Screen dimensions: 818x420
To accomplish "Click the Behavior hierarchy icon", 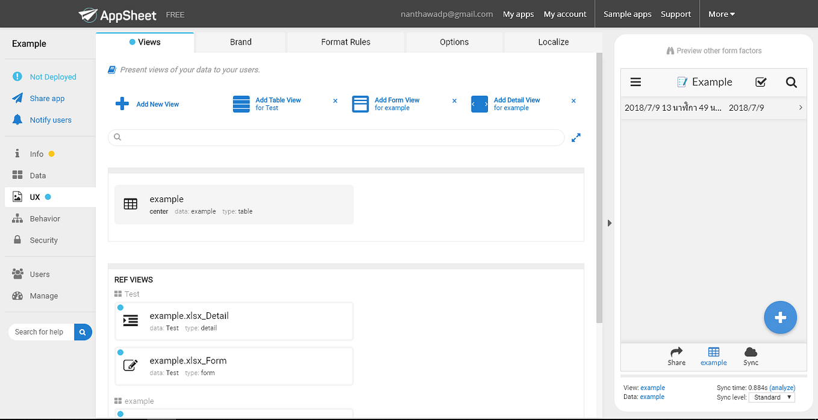I will click(18, 218).
